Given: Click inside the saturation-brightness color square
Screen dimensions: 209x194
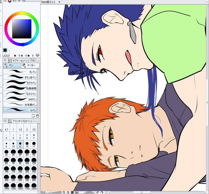Looking at the screenshot, I should click(22, 29).
